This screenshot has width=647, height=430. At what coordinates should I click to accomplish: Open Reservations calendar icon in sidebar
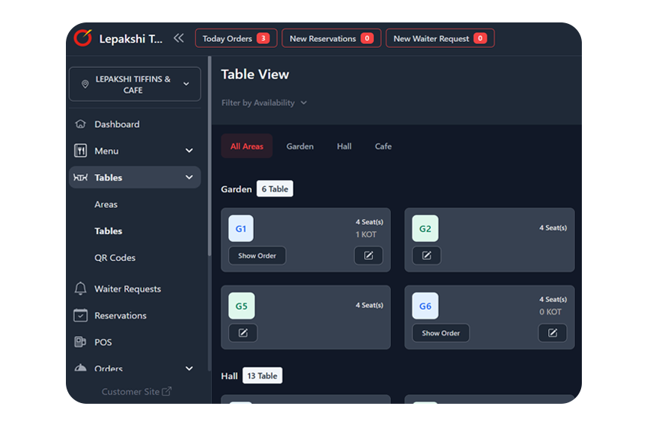(80, 316)
